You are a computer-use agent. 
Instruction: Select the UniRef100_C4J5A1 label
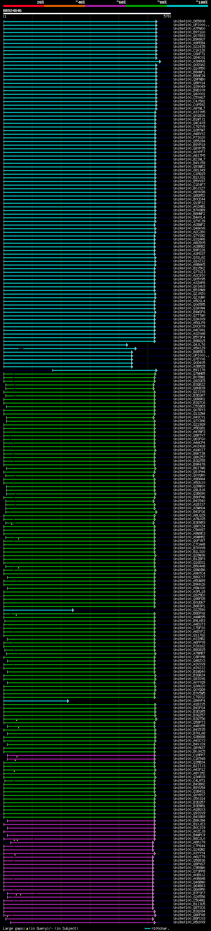[189, 101]
